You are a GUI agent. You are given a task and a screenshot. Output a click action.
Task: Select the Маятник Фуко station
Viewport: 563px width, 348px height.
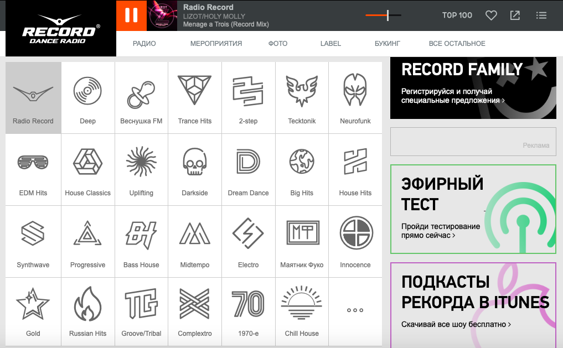302,241
